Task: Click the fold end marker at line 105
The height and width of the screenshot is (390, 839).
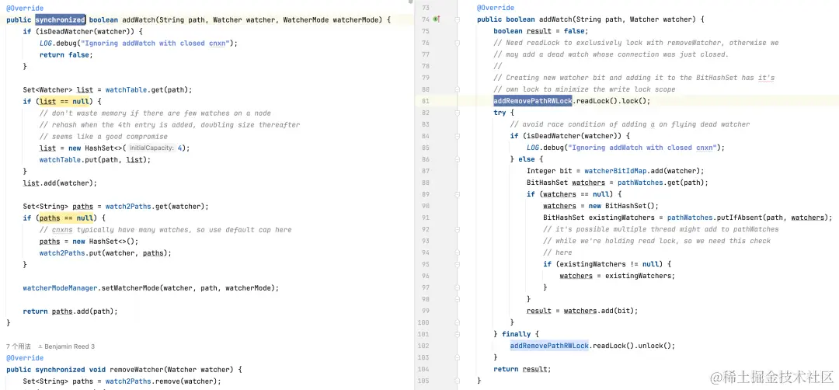Action: click(458, 381)
